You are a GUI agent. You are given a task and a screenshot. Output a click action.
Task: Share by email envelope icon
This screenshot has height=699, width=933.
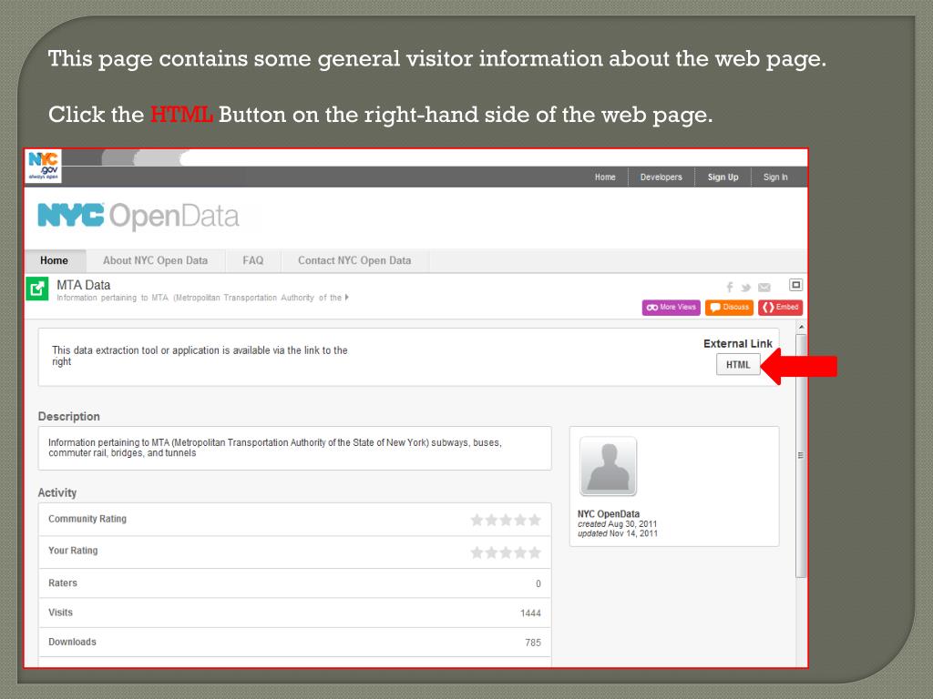764,288
